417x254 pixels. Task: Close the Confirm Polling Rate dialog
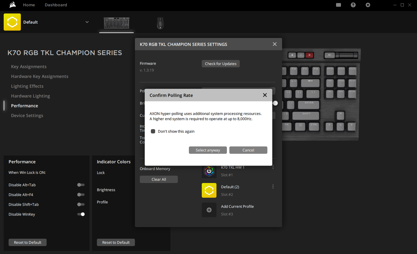(265, 95)
